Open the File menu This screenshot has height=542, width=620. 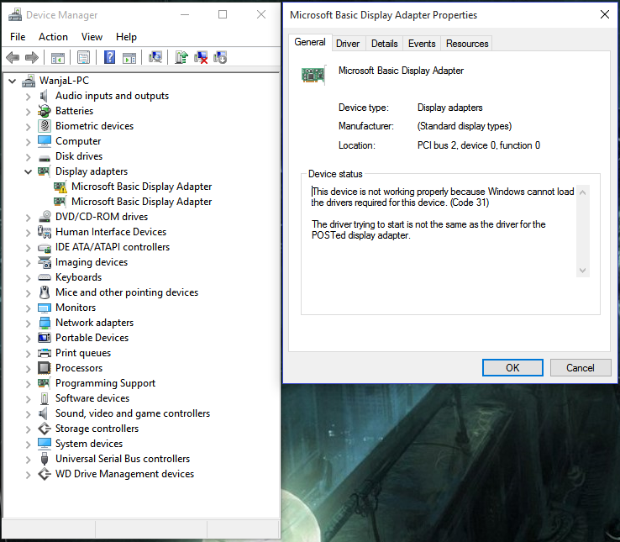18,37
